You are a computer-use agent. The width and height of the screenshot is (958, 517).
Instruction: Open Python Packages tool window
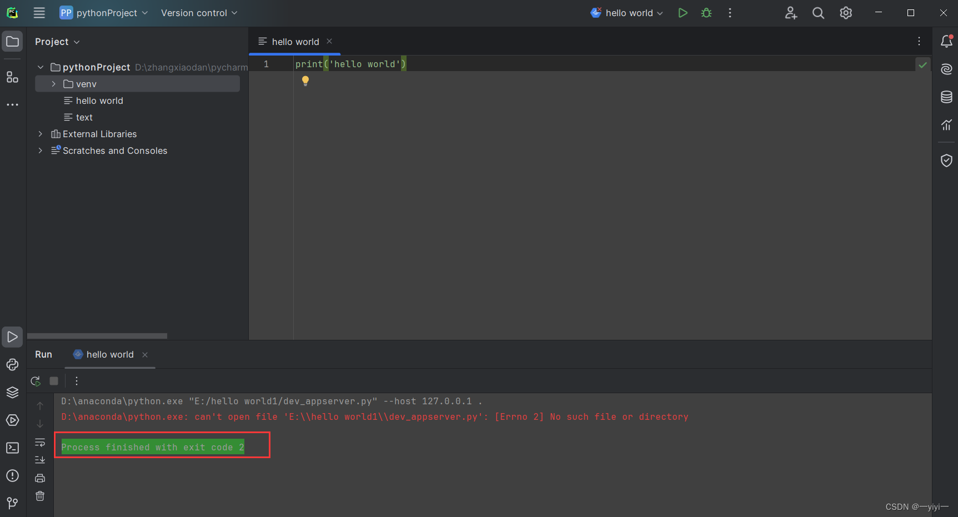pyautogui.click(x=12, y=365)
